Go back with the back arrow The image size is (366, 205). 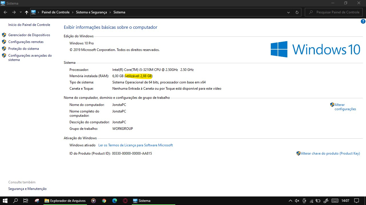(x=5, y=12)
